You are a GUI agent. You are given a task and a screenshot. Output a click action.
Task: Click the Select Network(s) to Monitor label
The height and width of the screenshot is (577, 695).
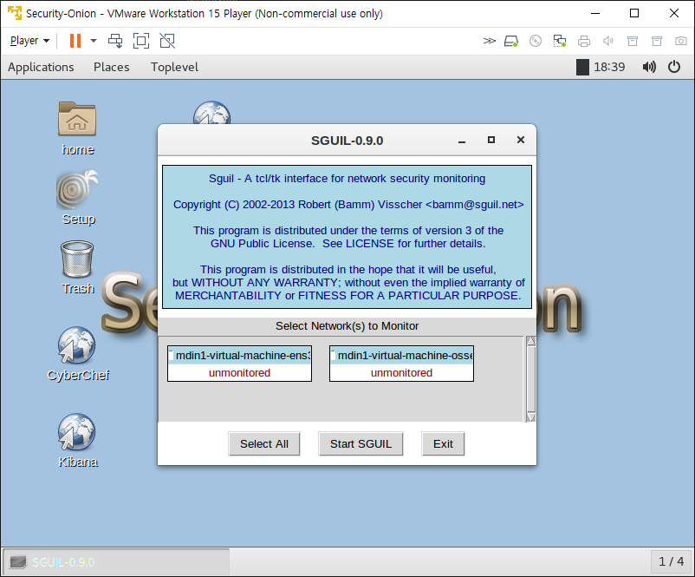point(347,325)
